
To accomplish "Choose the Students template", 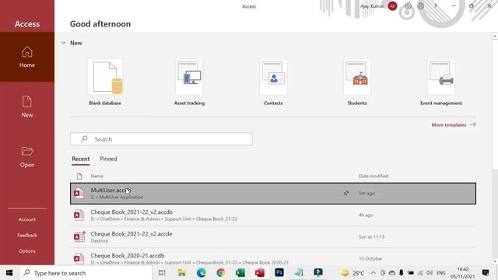I will click(x=357, y=82).
